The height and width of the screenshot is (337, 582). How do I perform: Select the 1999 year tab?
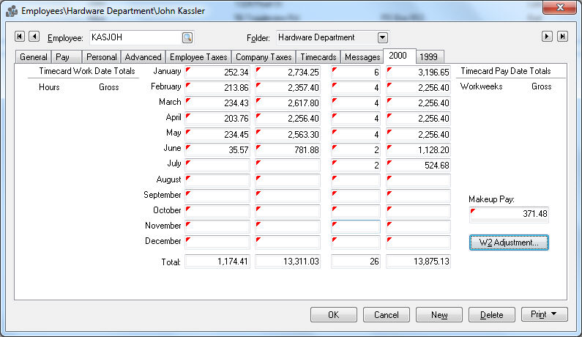click(x=429, y=57)
